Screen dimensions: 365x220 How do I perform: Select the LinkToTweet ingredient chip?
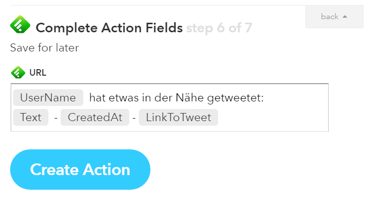tap(179, 117)
